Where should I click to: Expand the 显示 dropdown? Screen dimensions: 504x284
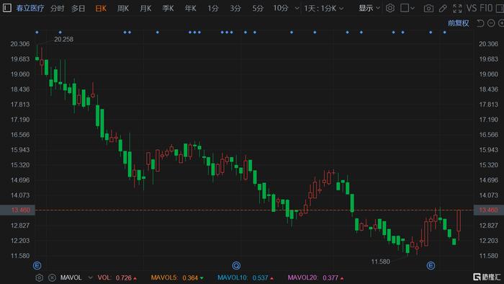369,8
